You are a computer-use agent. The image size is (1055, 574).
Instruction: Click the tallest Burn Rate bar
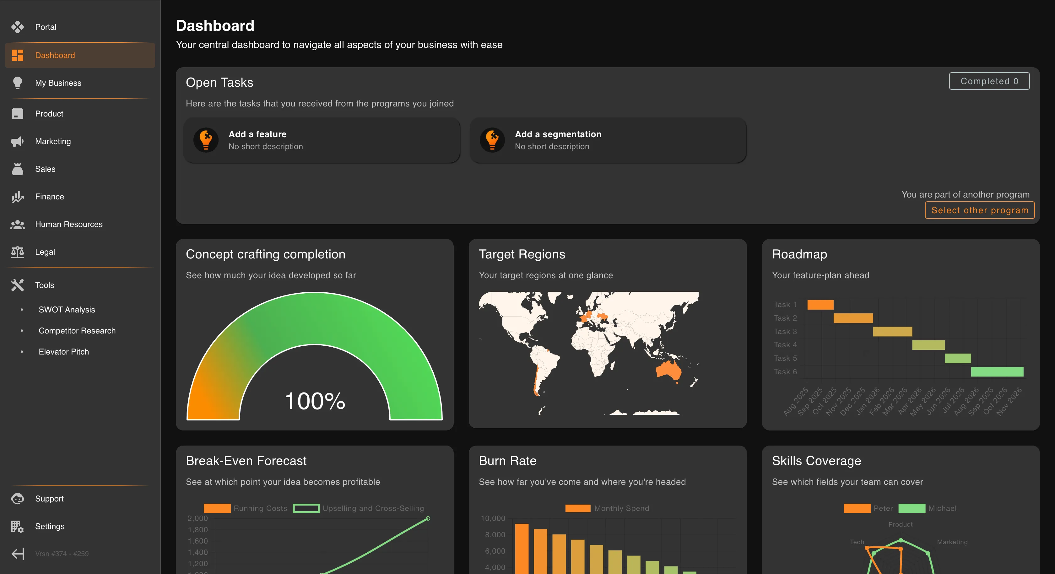coord(521,549)
